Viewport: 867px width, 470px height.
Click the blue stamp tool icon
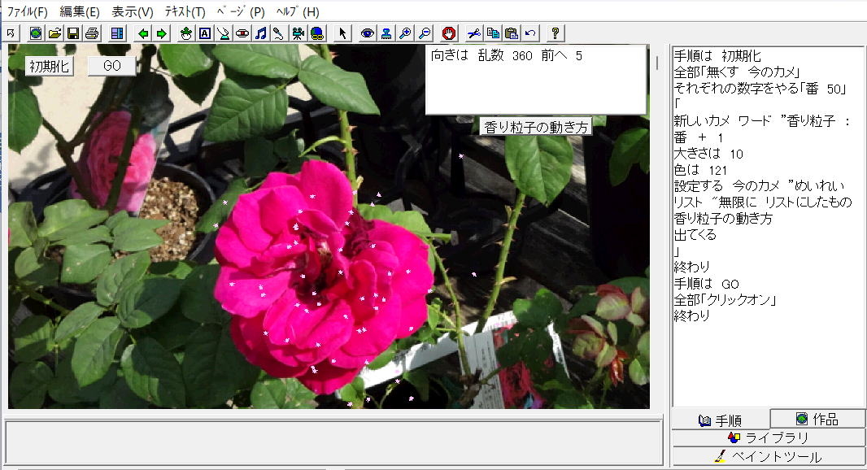click(x=386, y=33)
